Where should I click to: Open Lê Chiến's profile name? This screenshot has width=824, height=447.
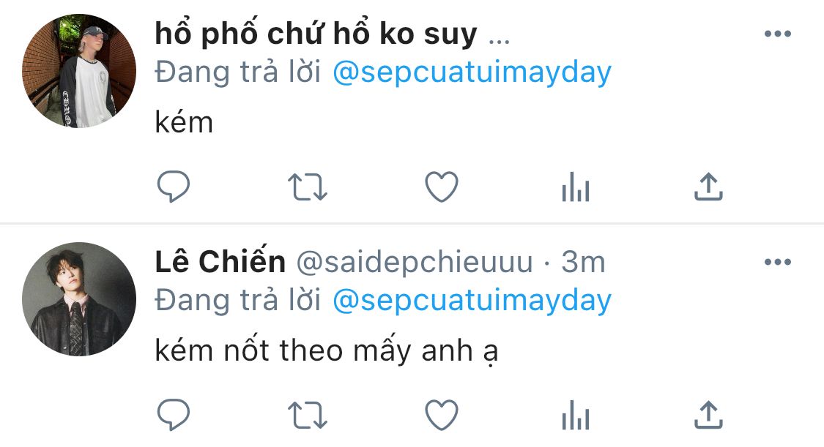tap(220, 260)
